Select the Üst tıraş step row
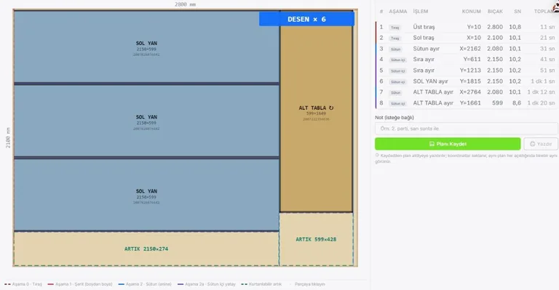 (467, 27)
